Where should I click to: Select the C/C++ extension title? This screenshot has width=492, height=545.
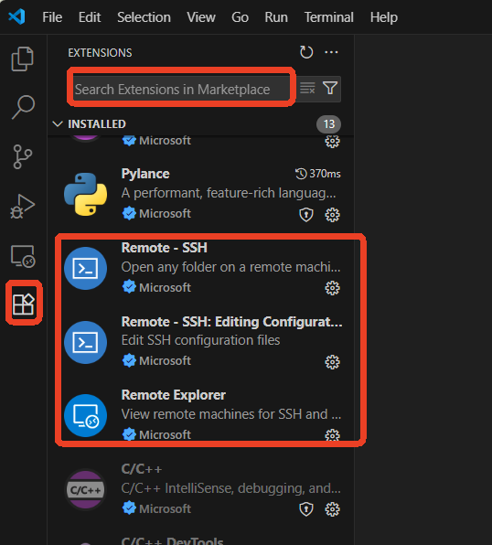(x=142, y=469)
